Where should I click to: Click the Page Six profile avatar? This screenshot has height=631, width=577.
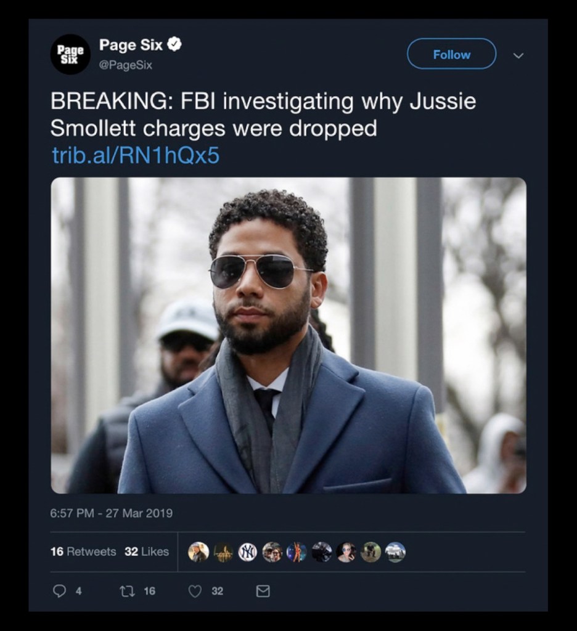click(x=70, y=54)
